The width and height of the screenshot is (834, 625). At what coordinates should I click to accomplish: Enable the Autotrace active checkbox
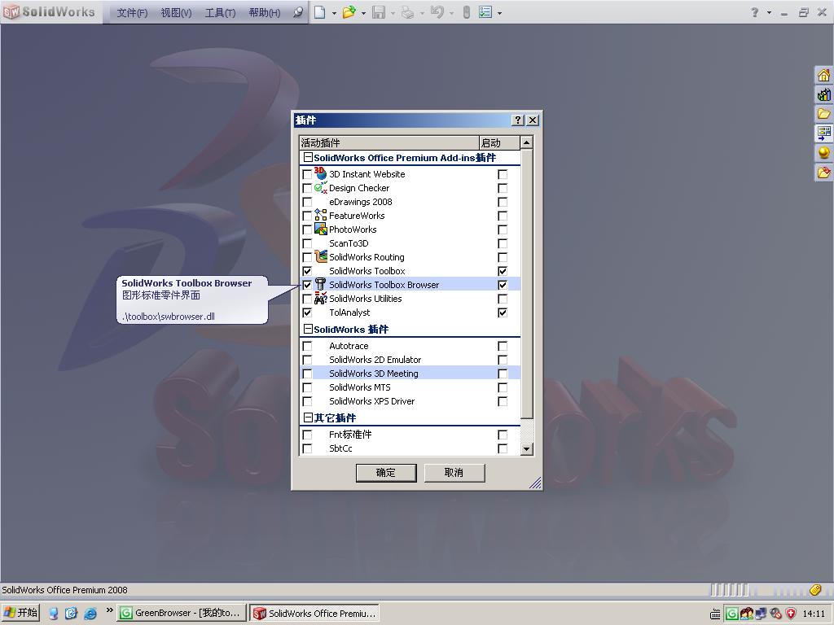click(307, 346)
